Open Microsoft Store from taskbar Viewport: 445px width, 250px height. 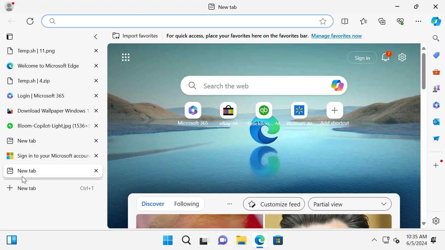click(278, 240)
